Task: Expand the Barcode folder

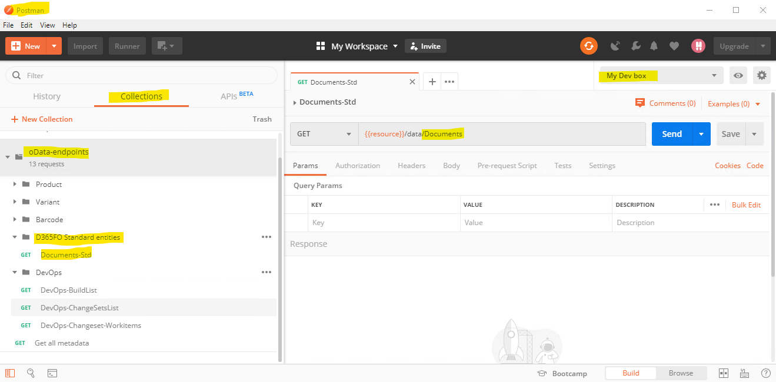Action: point(15,219)
